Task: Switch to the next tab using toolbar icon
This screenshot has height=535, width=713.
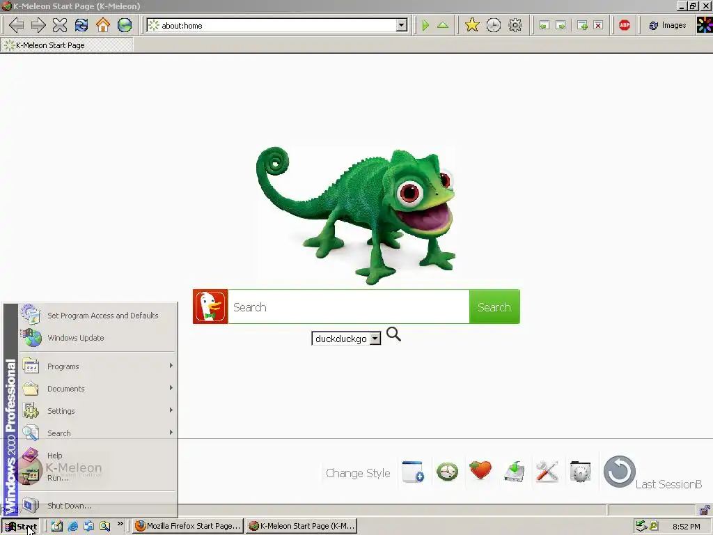Action: point(561,26)
